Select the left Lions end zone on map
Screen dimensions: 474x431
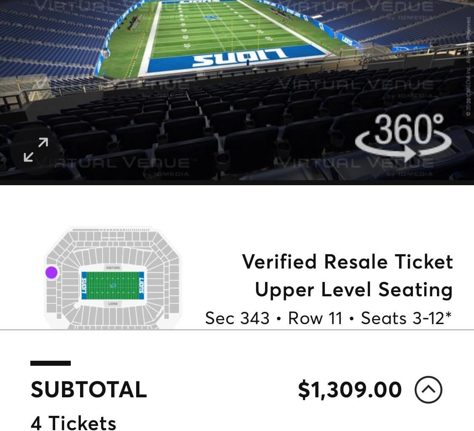[84, 286]
